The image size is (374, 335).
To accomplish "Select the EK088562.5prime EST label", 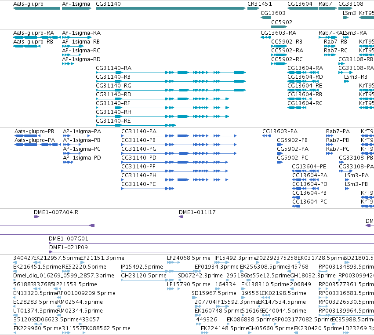I will pos(107,328).
